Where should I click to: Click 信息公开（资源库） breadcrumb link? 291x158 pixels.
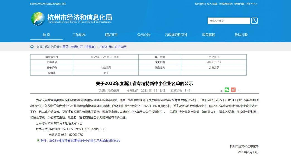(x=83, y=47)
